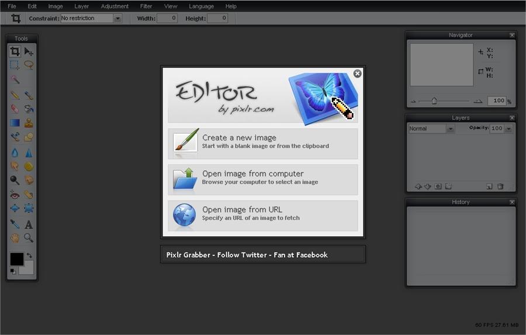
Task: Select the Pencil tool
Action: (15, 95)
